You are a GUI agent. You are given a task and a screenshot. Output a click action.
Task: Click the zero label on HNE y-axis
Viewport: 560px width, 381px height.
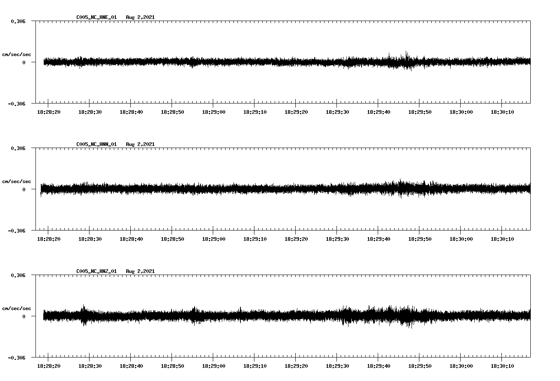coord(24,62)
